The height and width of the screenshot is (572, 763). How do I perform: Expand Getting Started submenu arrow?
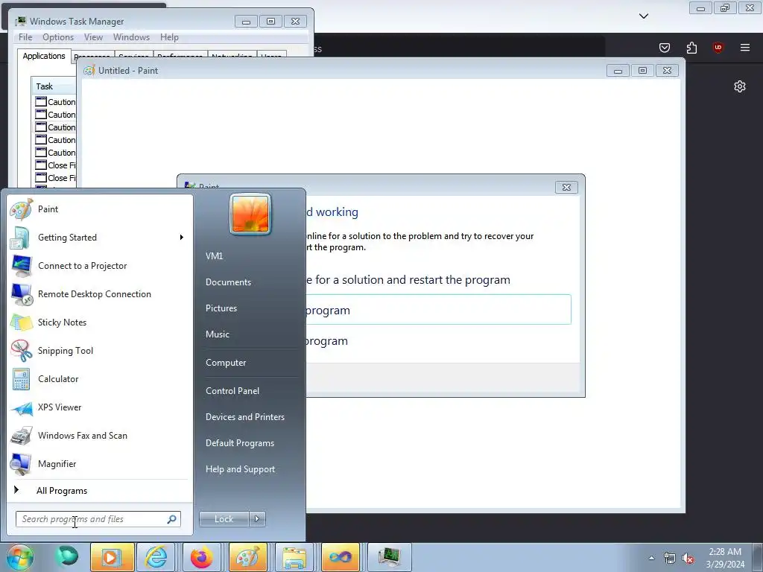click(x=182, y=238)
